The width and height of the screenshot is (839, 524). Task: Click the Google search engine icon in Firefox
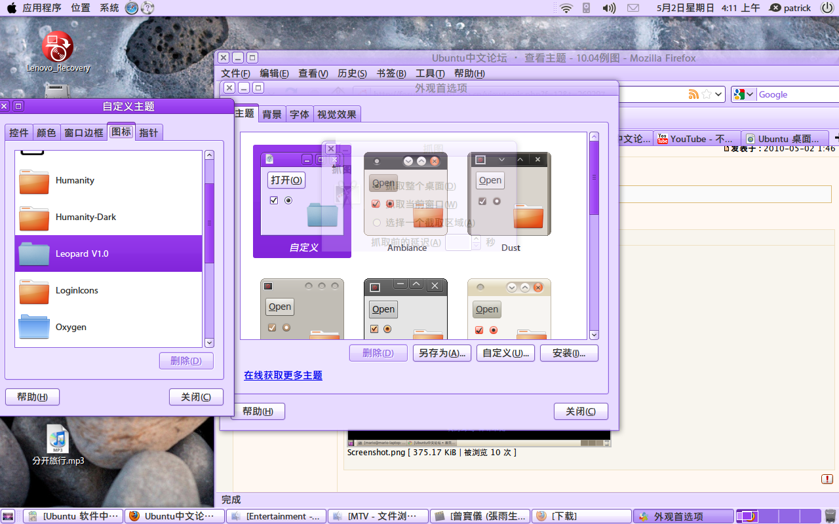click(x=739, y=94)
